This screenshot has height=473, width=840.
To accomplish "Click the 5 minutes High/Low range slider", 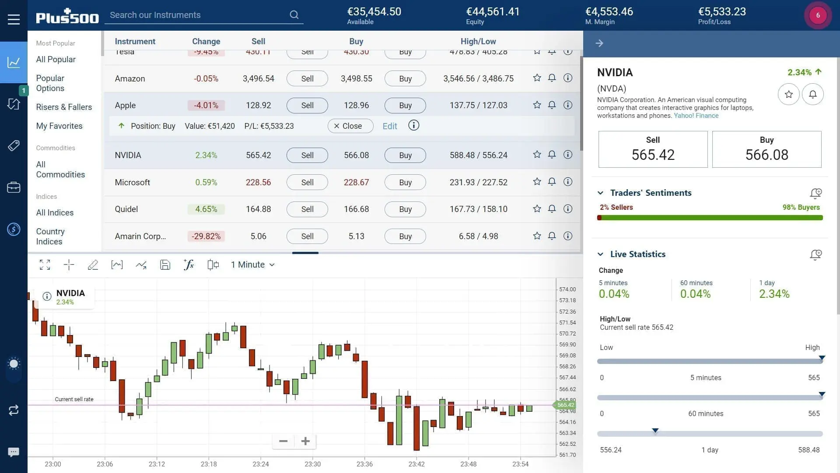I will pos(710,361).
